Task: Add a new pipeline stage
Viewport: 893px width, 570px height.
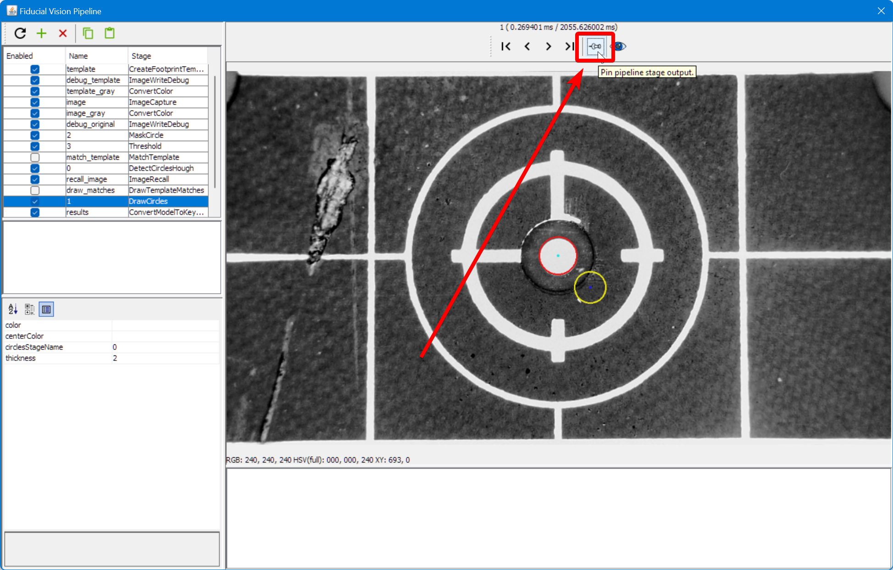Action: (41, 33)
